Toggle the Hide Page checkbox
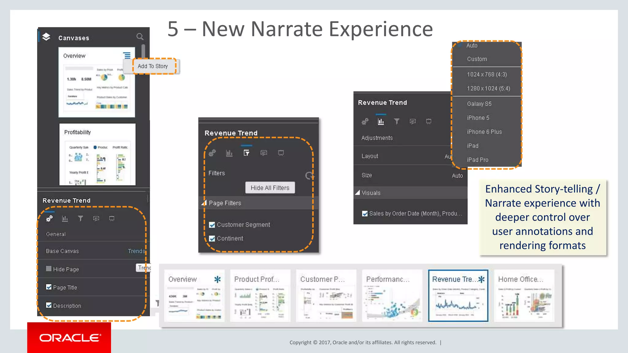 click(49, 269)
